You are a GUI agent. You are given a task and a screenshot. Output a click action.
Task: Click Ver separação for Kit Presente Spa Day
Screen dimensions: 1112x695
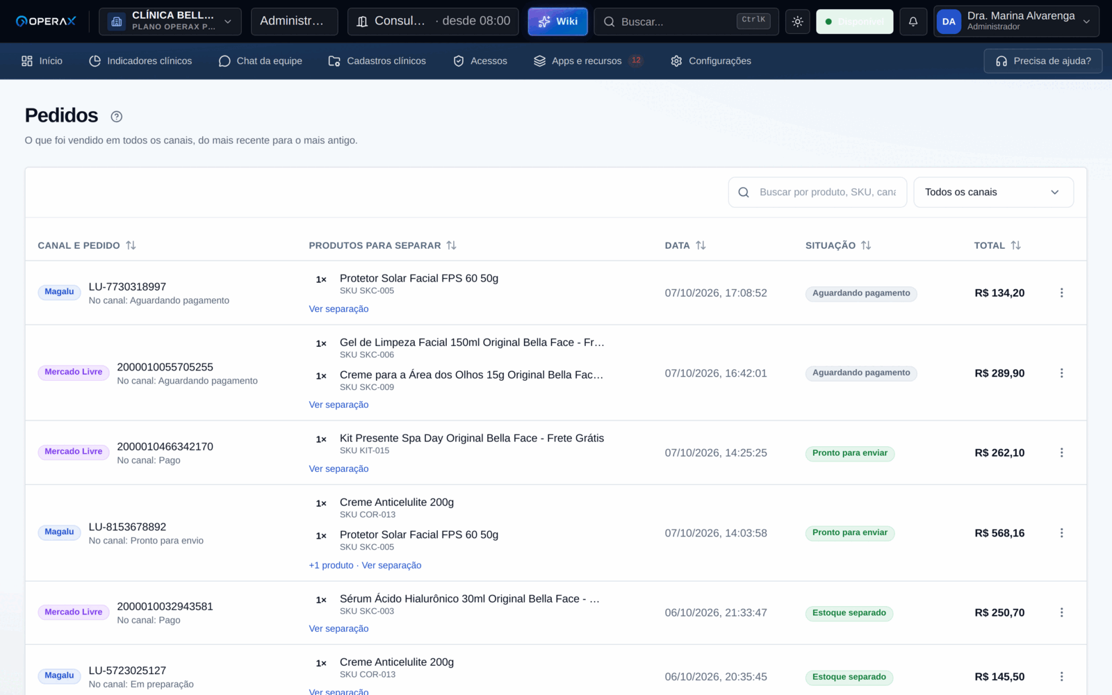(x=338, y=469)
